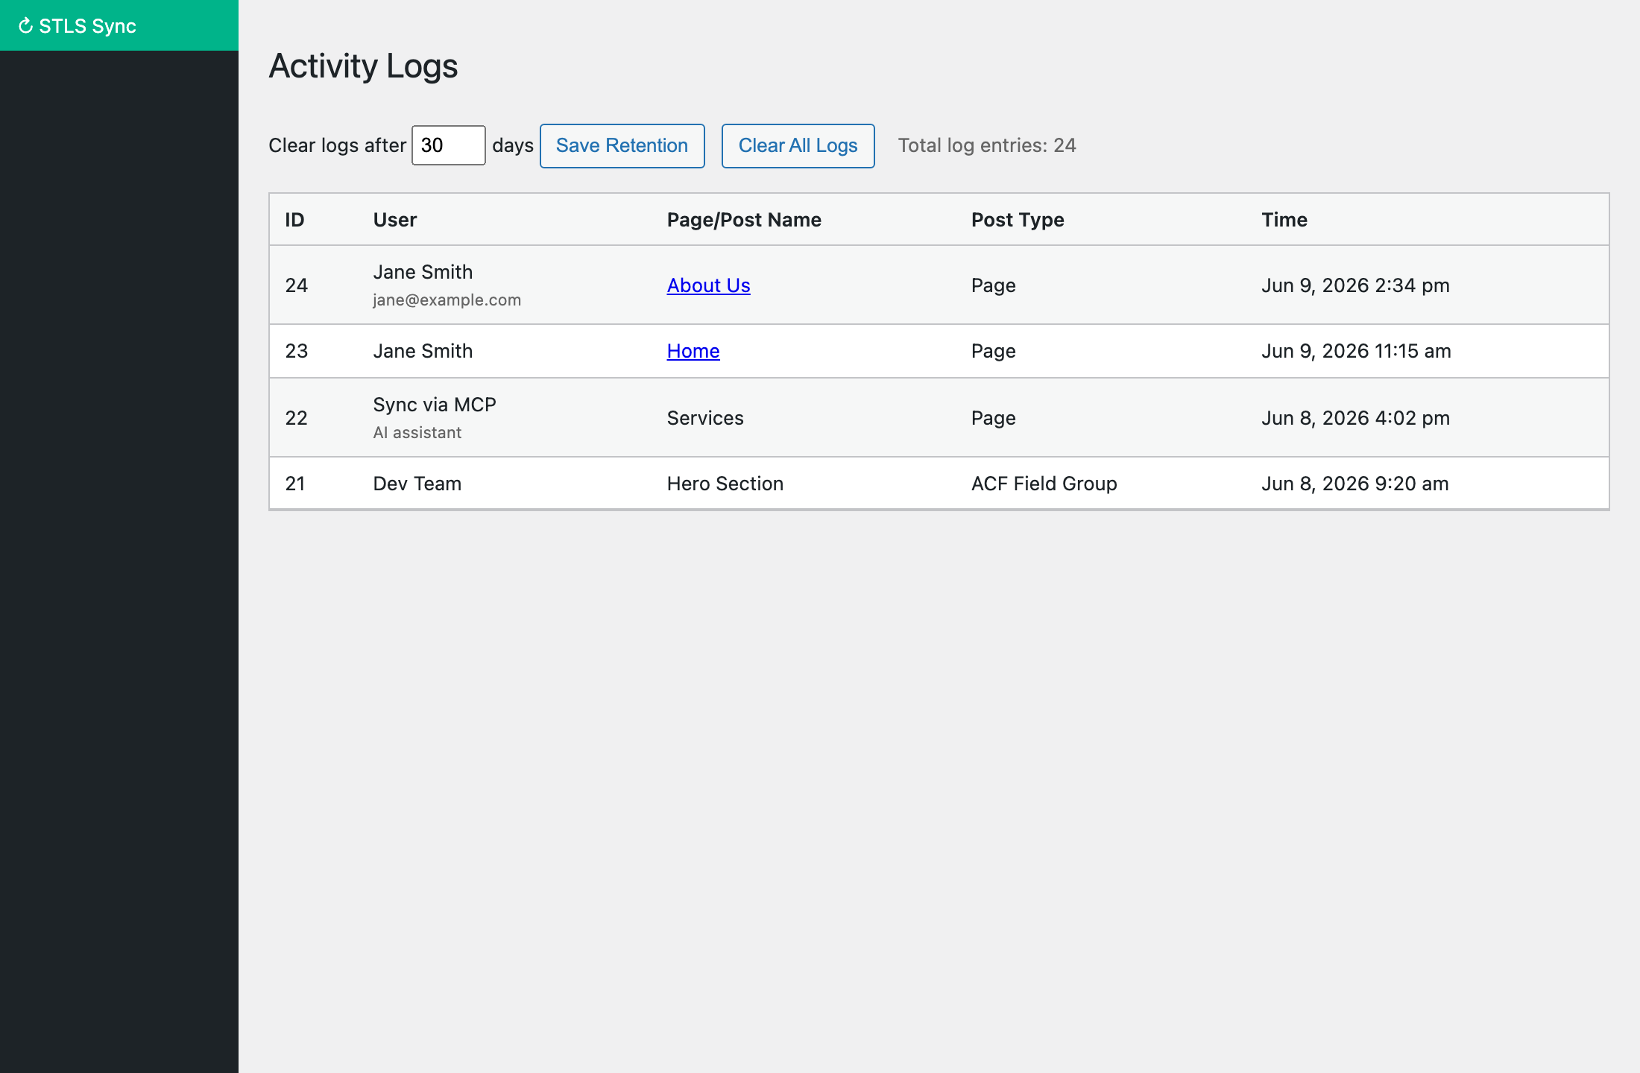1640x1073 pixels.
Task: Click the Jun 9, 2026 2:34 pm time
Action: (1355, 285)
